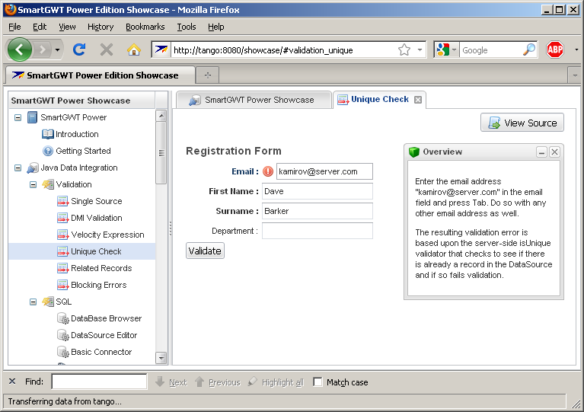Select Blocking Errors in the tree
584x412 pixels.
click(98, 285)
